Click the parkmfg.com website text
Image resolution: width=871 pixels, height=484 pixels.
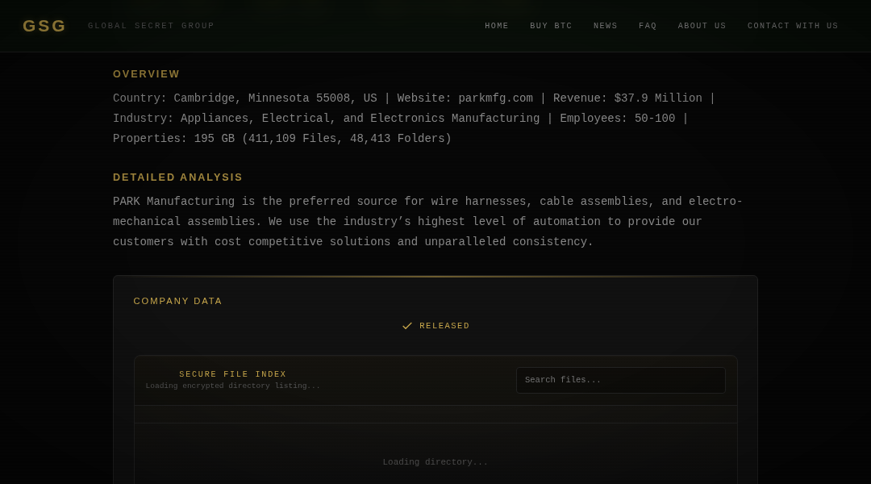(495, 98)
